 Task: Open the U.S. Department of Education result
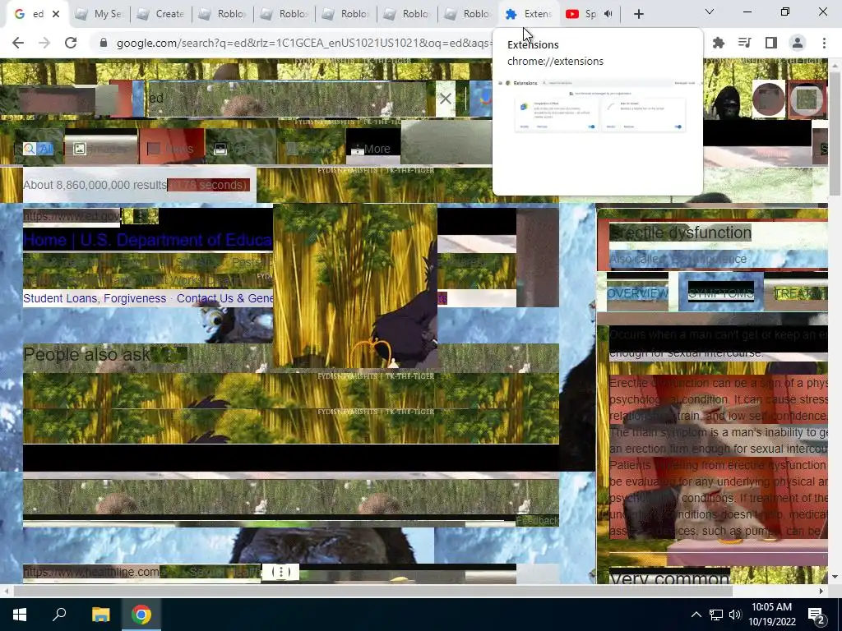tap(148, 240)
